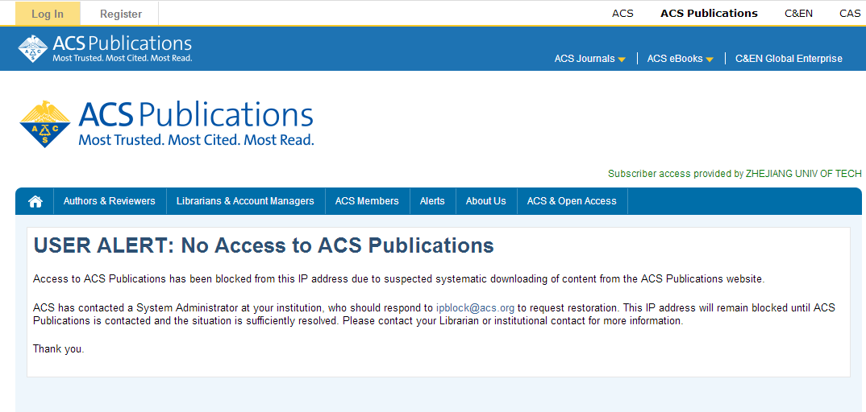866x412 pixels.
Task: Click the large ACS Publications eagle logo
Action: tap(45, 124)
